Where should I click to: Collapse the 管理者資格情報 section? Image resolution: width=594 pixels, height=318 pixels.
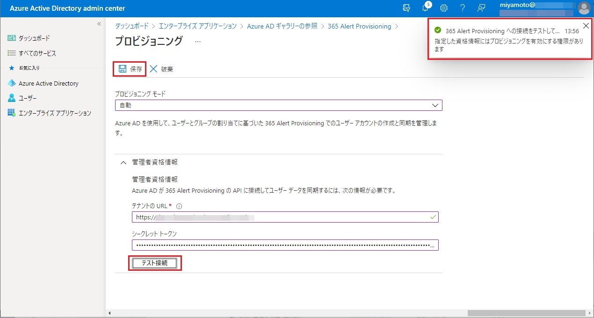click(x=123, y=162)
